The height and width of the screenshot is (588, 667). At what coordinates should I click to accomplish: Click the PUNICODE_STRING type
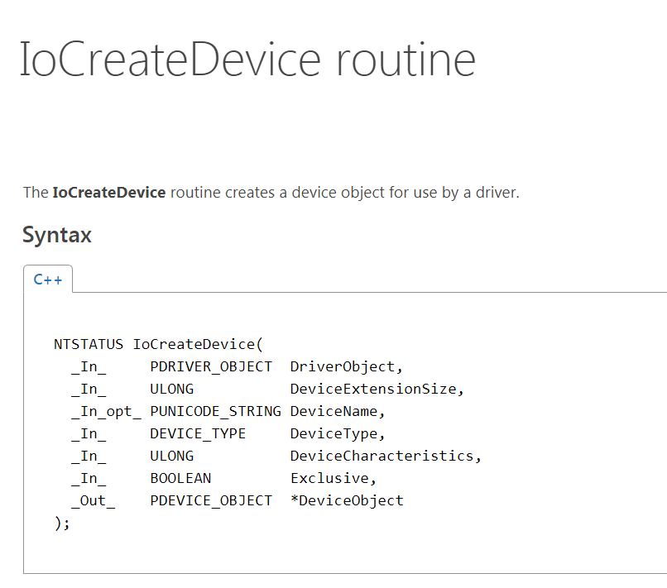(x=215, y=411)
